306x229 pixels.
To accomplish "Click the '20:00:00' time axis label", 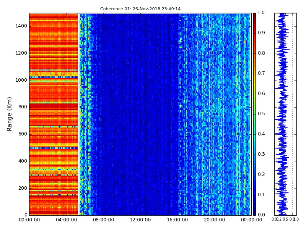I will (x=215, y=220).
